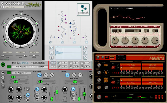Viewport: 167px width, 103px height.
Task: Select low-pass noise filter mode
Action: pos(67,75)
